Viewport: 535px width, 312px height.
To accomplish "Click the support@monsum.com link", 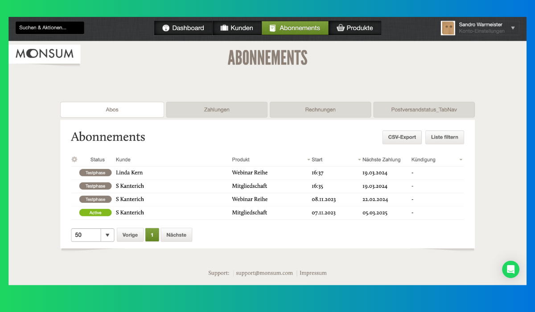I will click(264, 273).
